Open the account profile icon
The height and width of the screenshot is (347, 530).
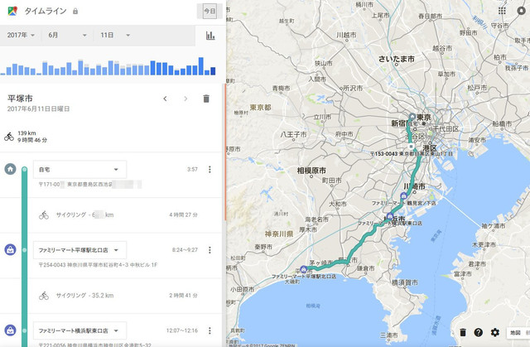tap(523, 11)
